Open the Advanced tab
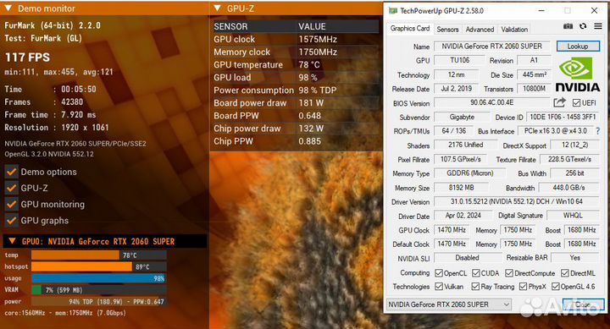610x329 pixels. [x=480, y=29]
